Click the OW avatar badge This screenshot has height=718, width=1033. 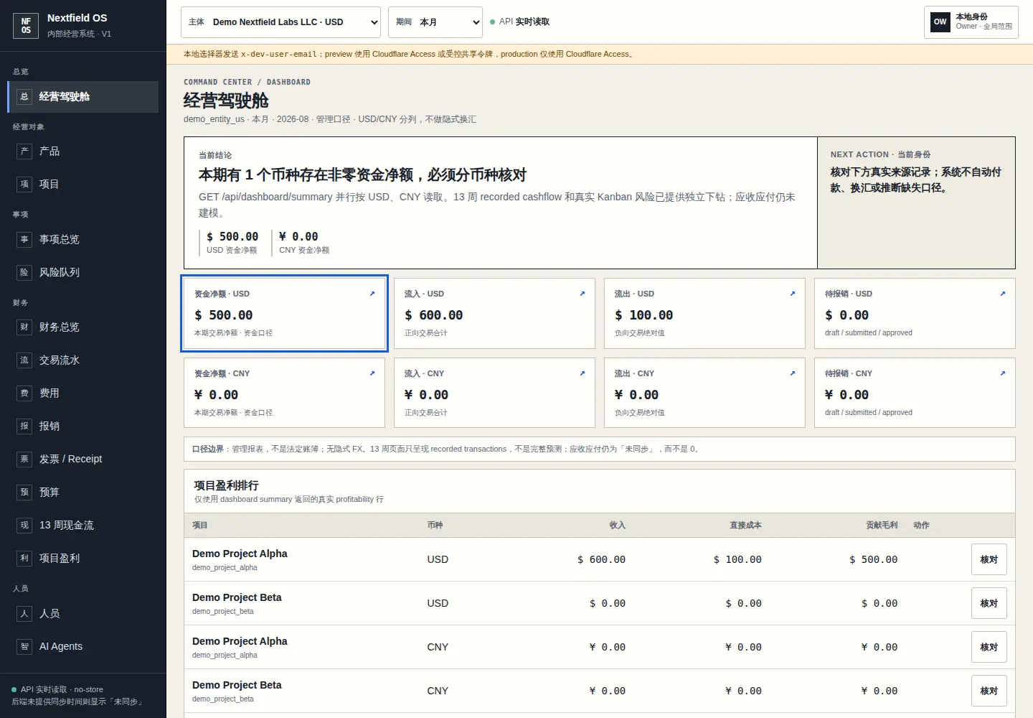(940, 22)
